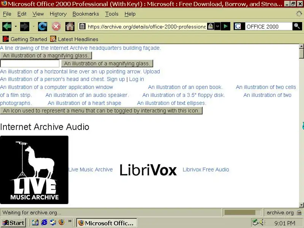This screenshot has width=304, height=228.
Task: Click the page search text field
Action: point(30,63)
